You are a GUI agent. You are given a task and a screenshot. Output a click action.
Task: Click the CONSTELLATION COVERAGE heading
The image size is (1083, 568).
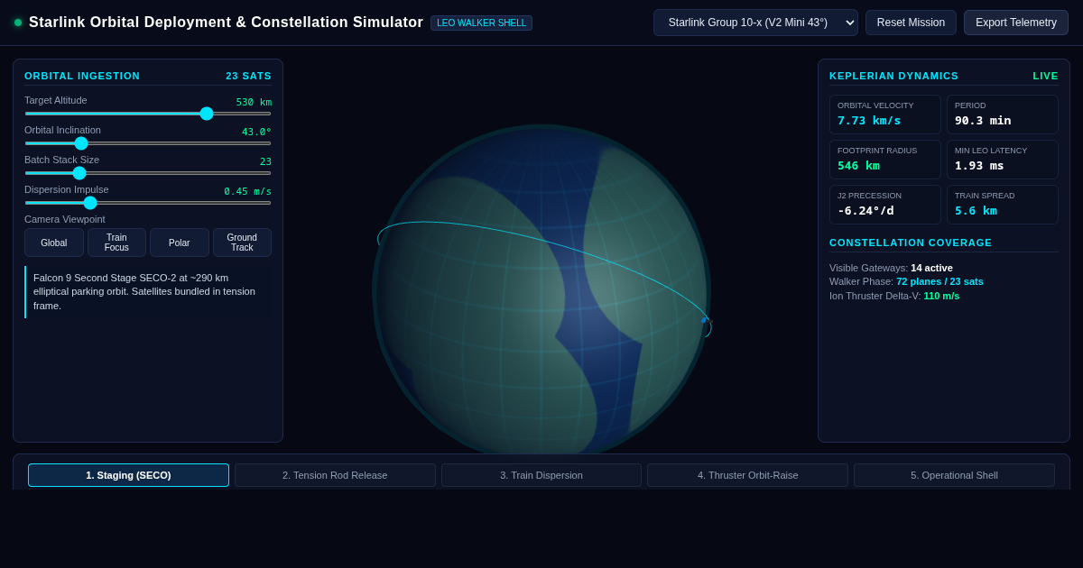click(911, 243)
